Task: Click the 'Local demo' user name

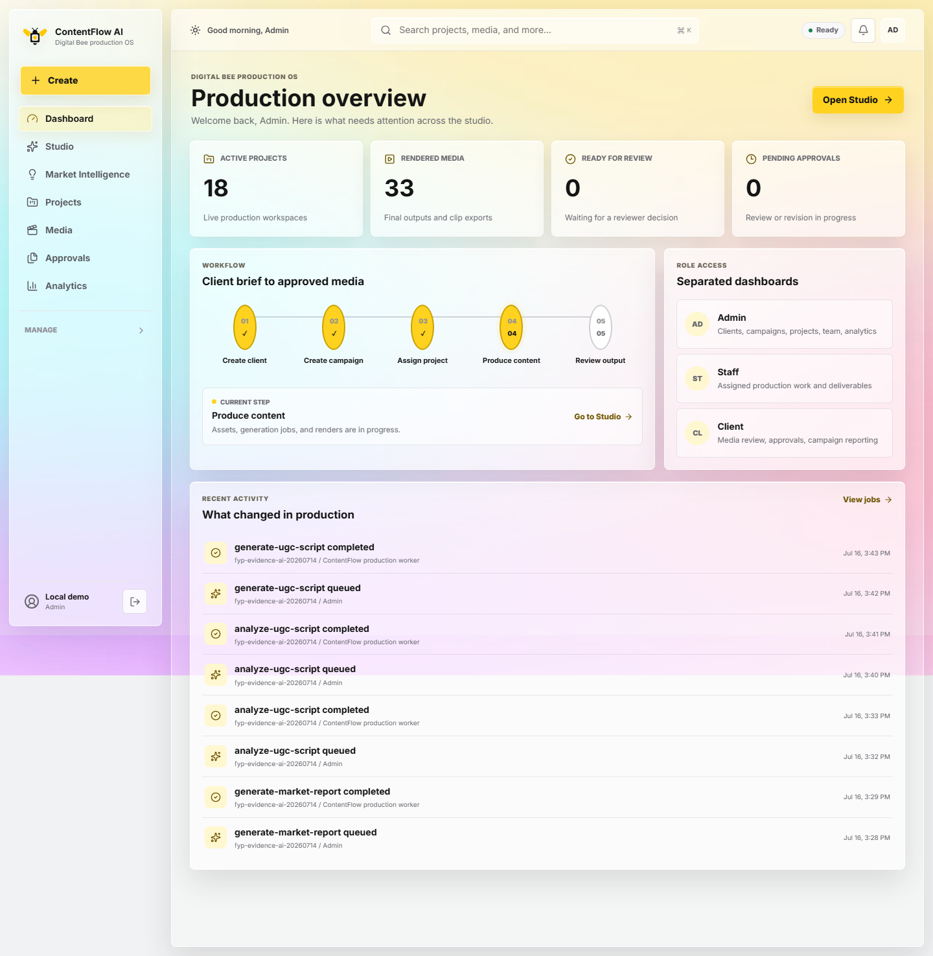Action: tap(67, 597)
